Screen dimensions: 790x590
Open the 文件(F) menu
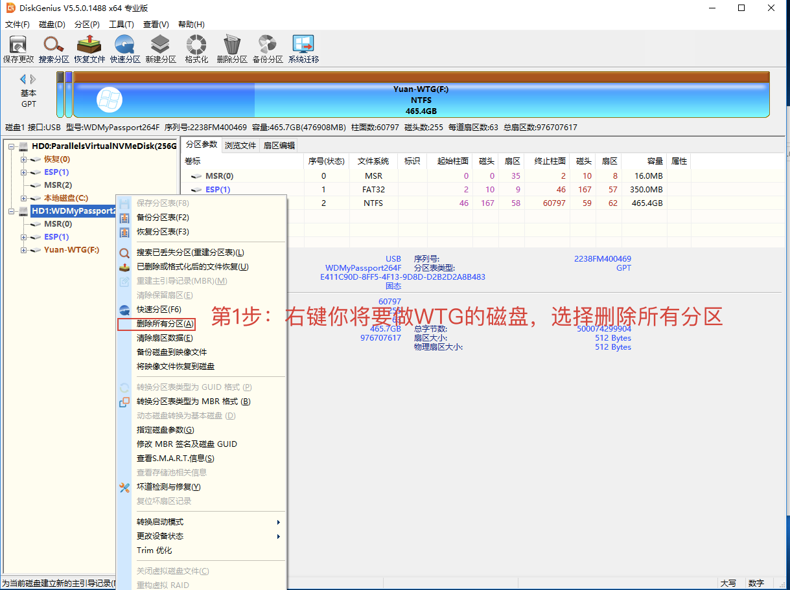pyautogui.click(x=17, y=24)
